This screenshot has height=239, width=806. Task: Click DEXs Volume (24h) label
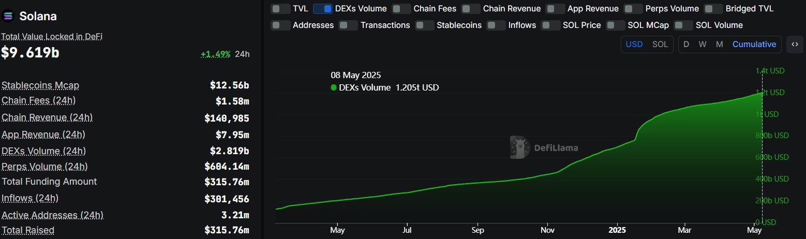[43, 151]
